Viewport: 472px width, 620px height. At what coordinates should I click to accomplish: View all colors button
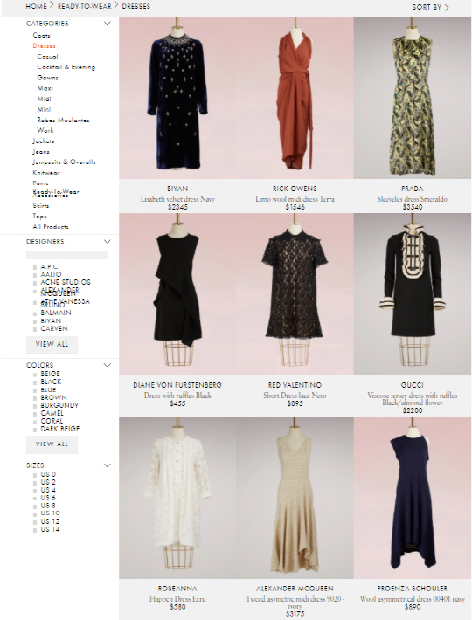coord(52,444)
